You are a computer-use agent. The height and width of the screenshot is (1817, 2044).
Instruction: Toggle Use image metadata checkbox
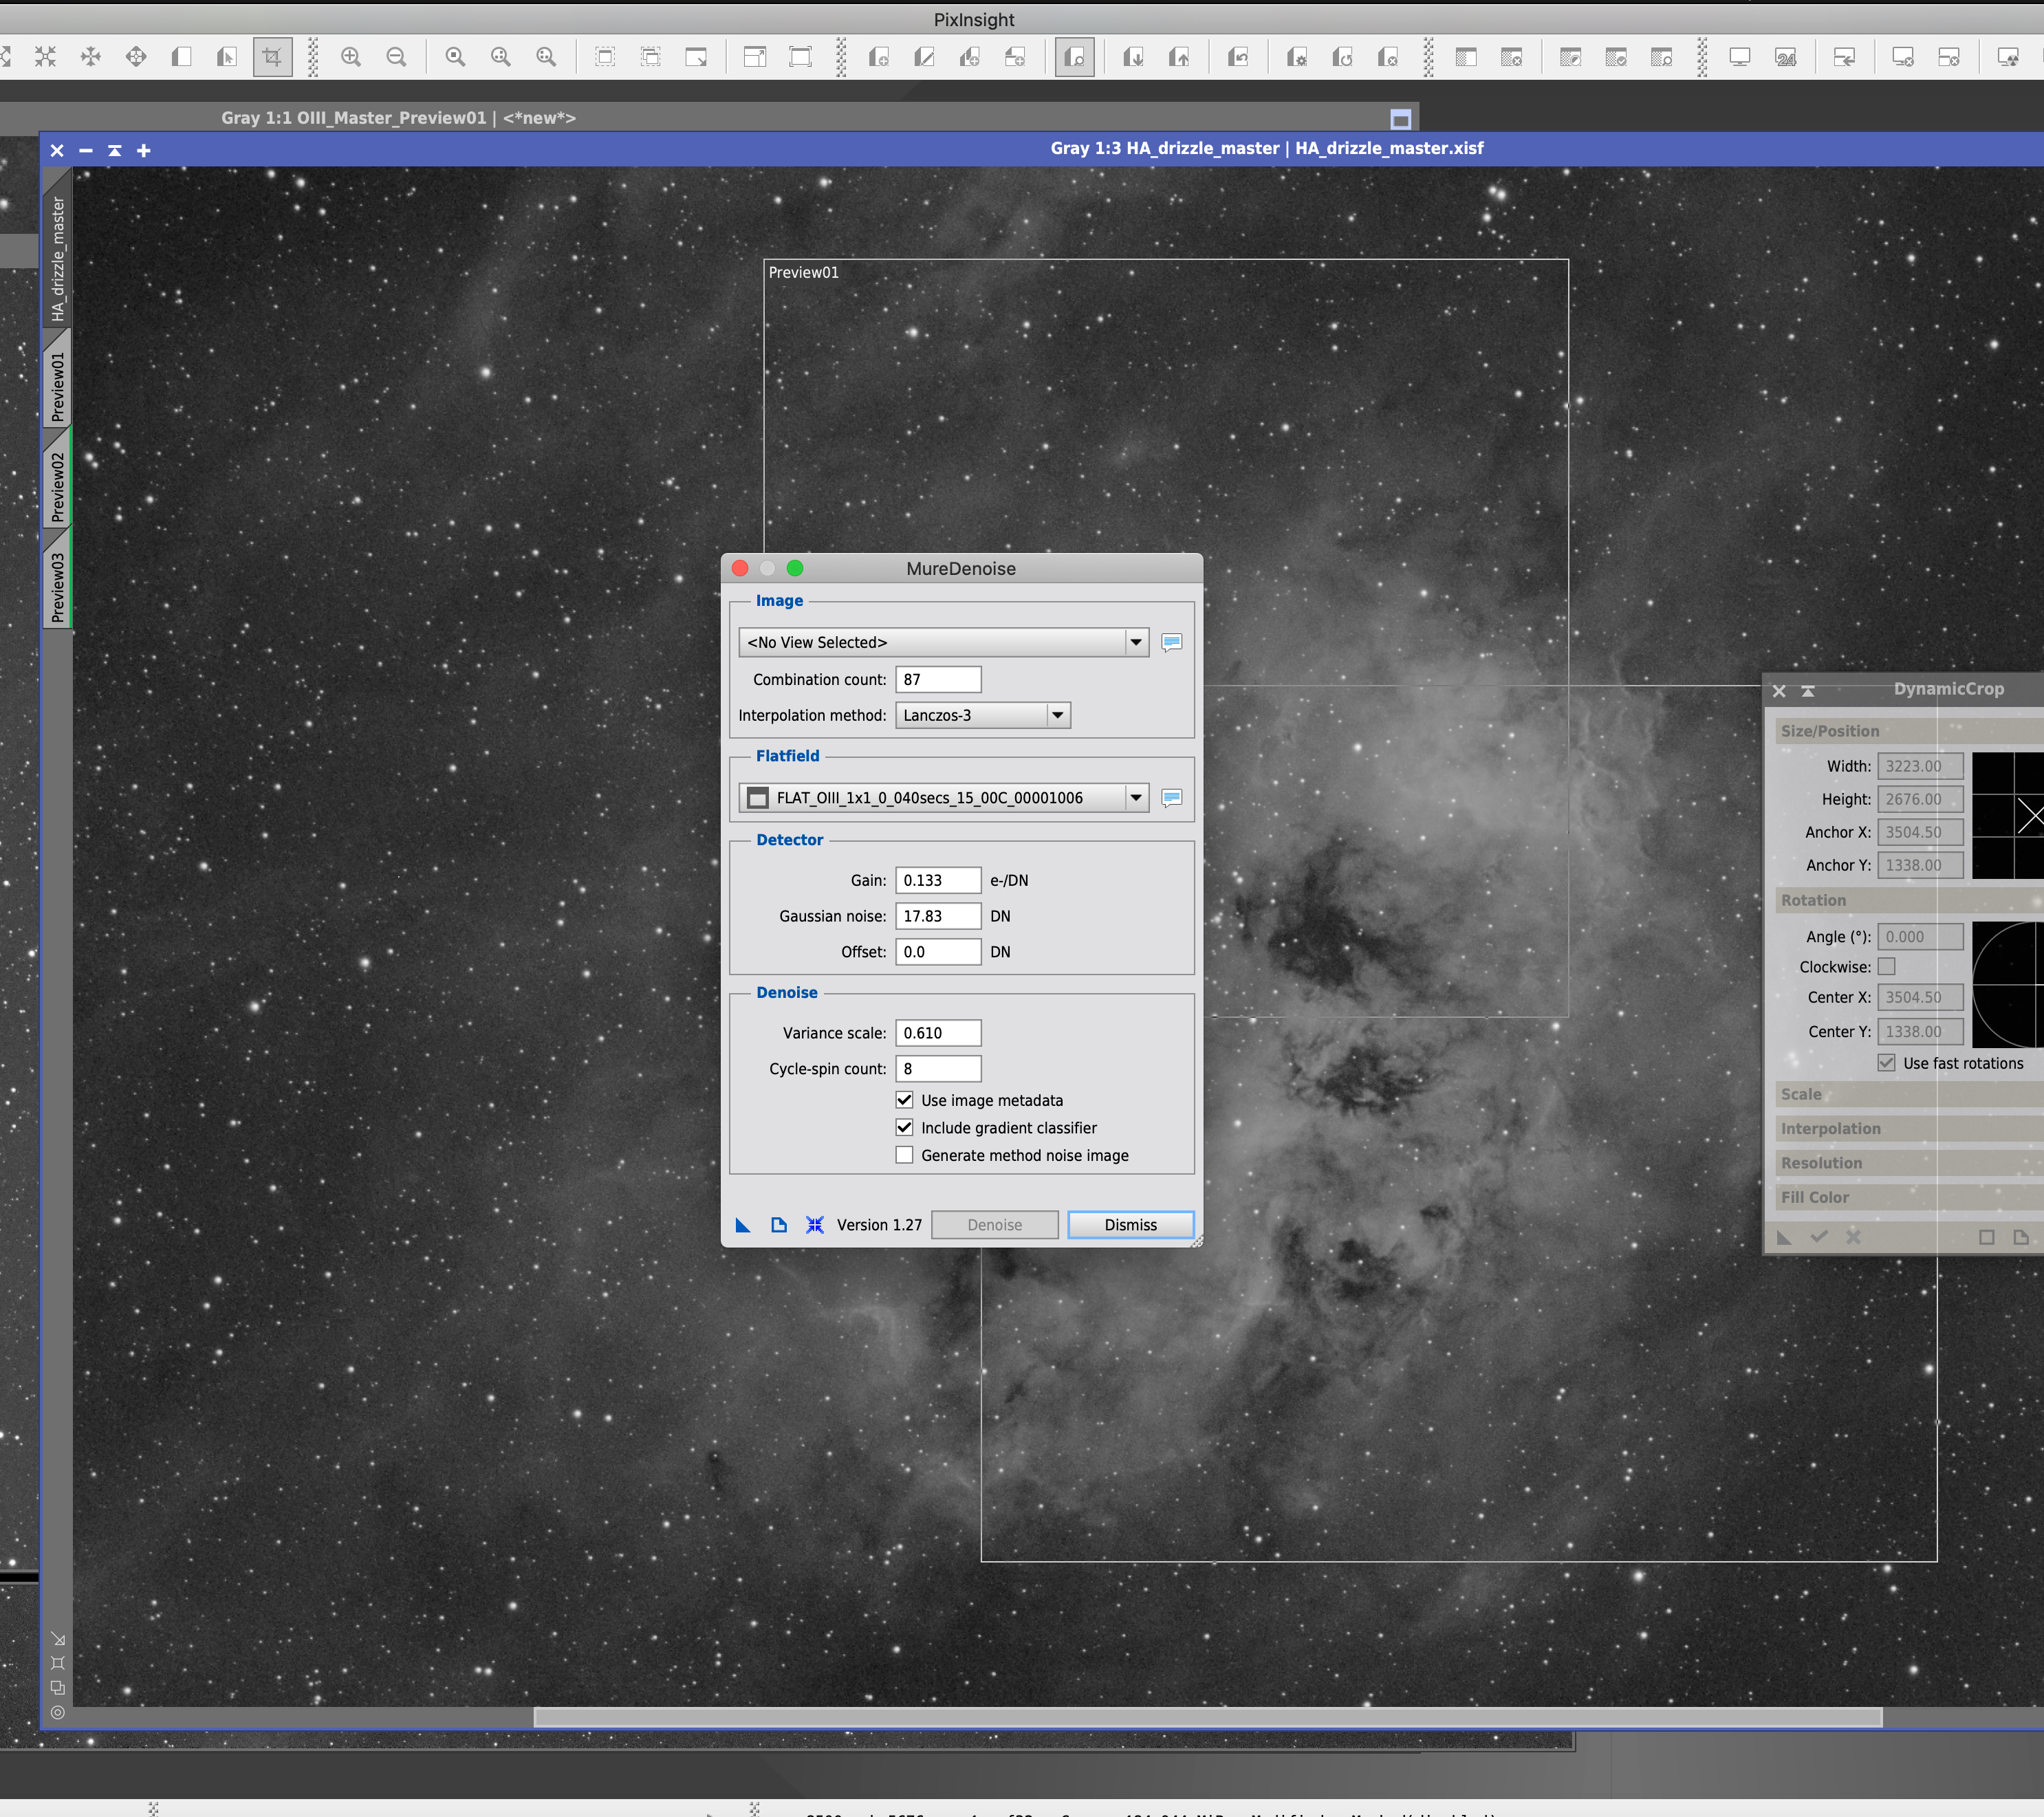pos(904,1100)
